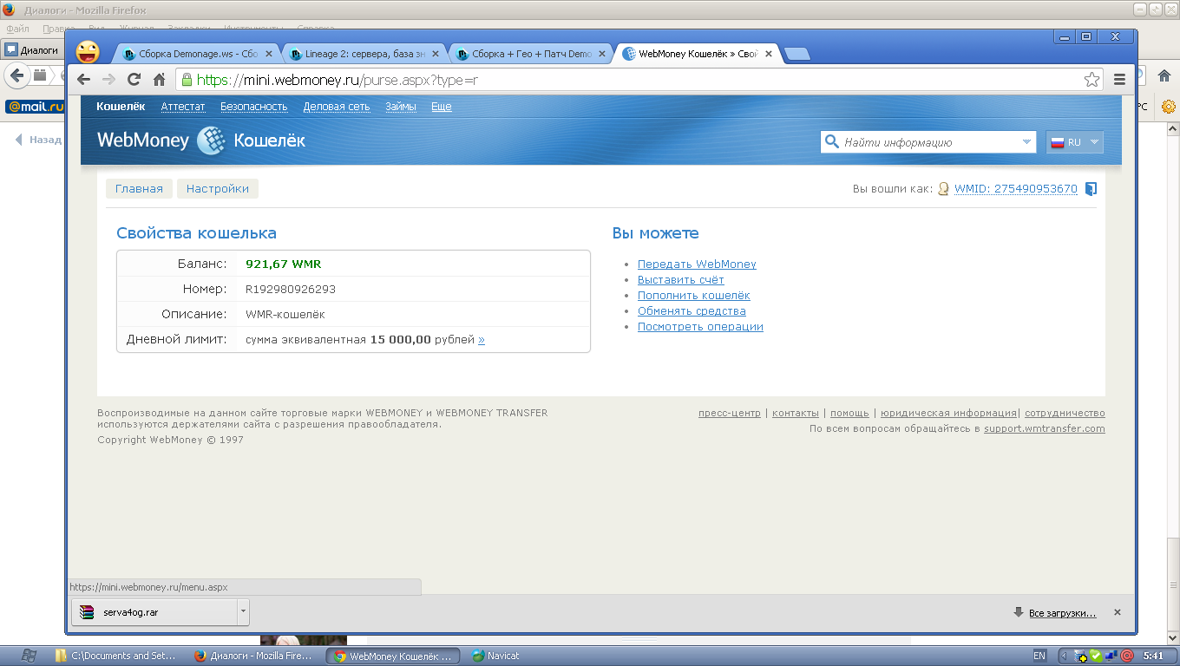Close the Сборка + Гео + Патч tab

(603, 54)
